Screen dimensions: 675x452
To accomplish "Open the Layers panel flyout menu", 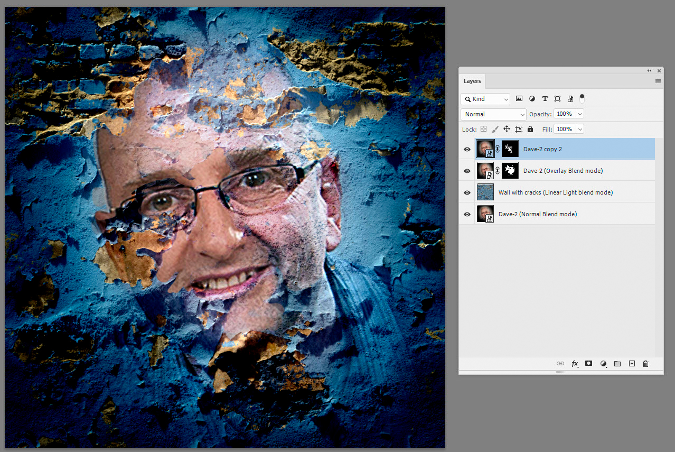I will (658, 81).
